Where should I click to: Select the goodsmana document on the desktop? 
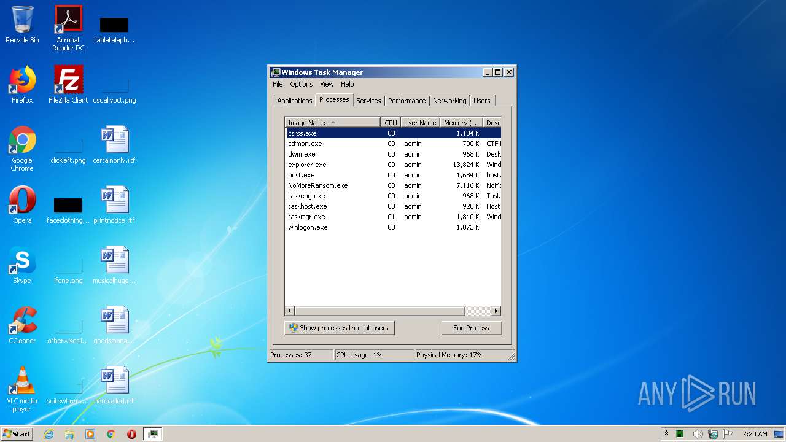114,325
